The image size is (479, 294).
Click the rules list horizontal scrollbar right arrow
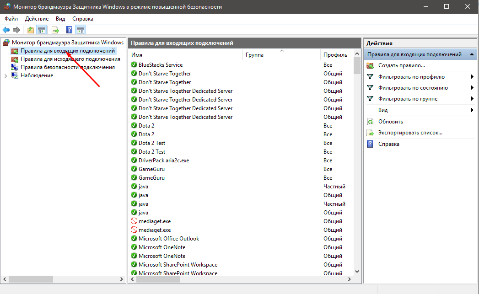coord(350,279)
